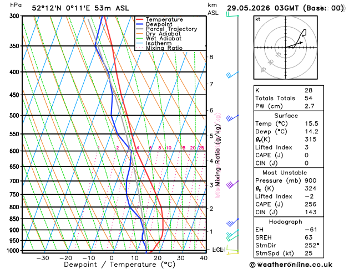Click the Most Unstable CAPE value 256
The image size is (349, 269).
(x=311, y=204)
